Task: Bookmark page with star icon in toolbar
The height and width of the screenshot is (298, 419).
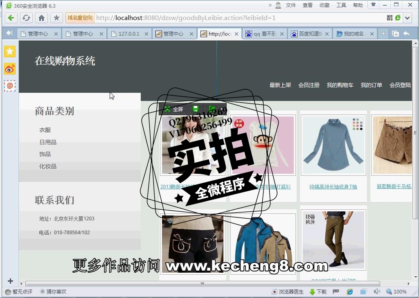Action: 56,18
